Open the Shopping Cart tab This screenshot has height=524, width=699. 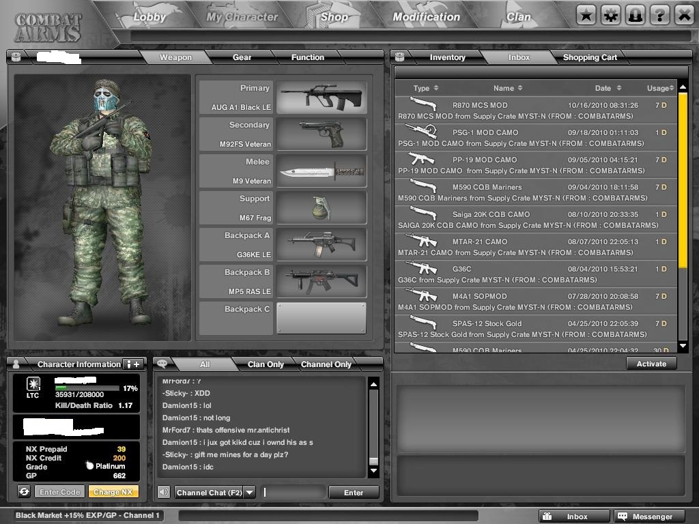590,57
